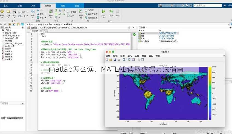Click the help question mark icon in title bar
Image resolution: width=232 pixels, height=134 pixels.
(187, 5)
